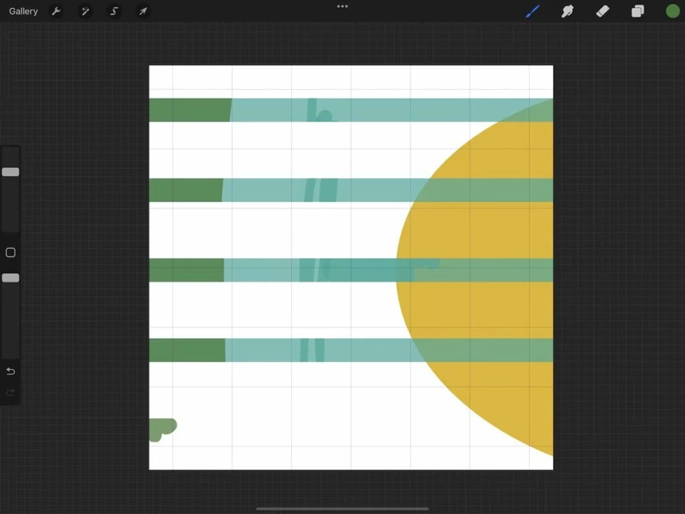Redo the last undone action
The width and height of the screenshot is (685, 514).
(x=11, y=392)
